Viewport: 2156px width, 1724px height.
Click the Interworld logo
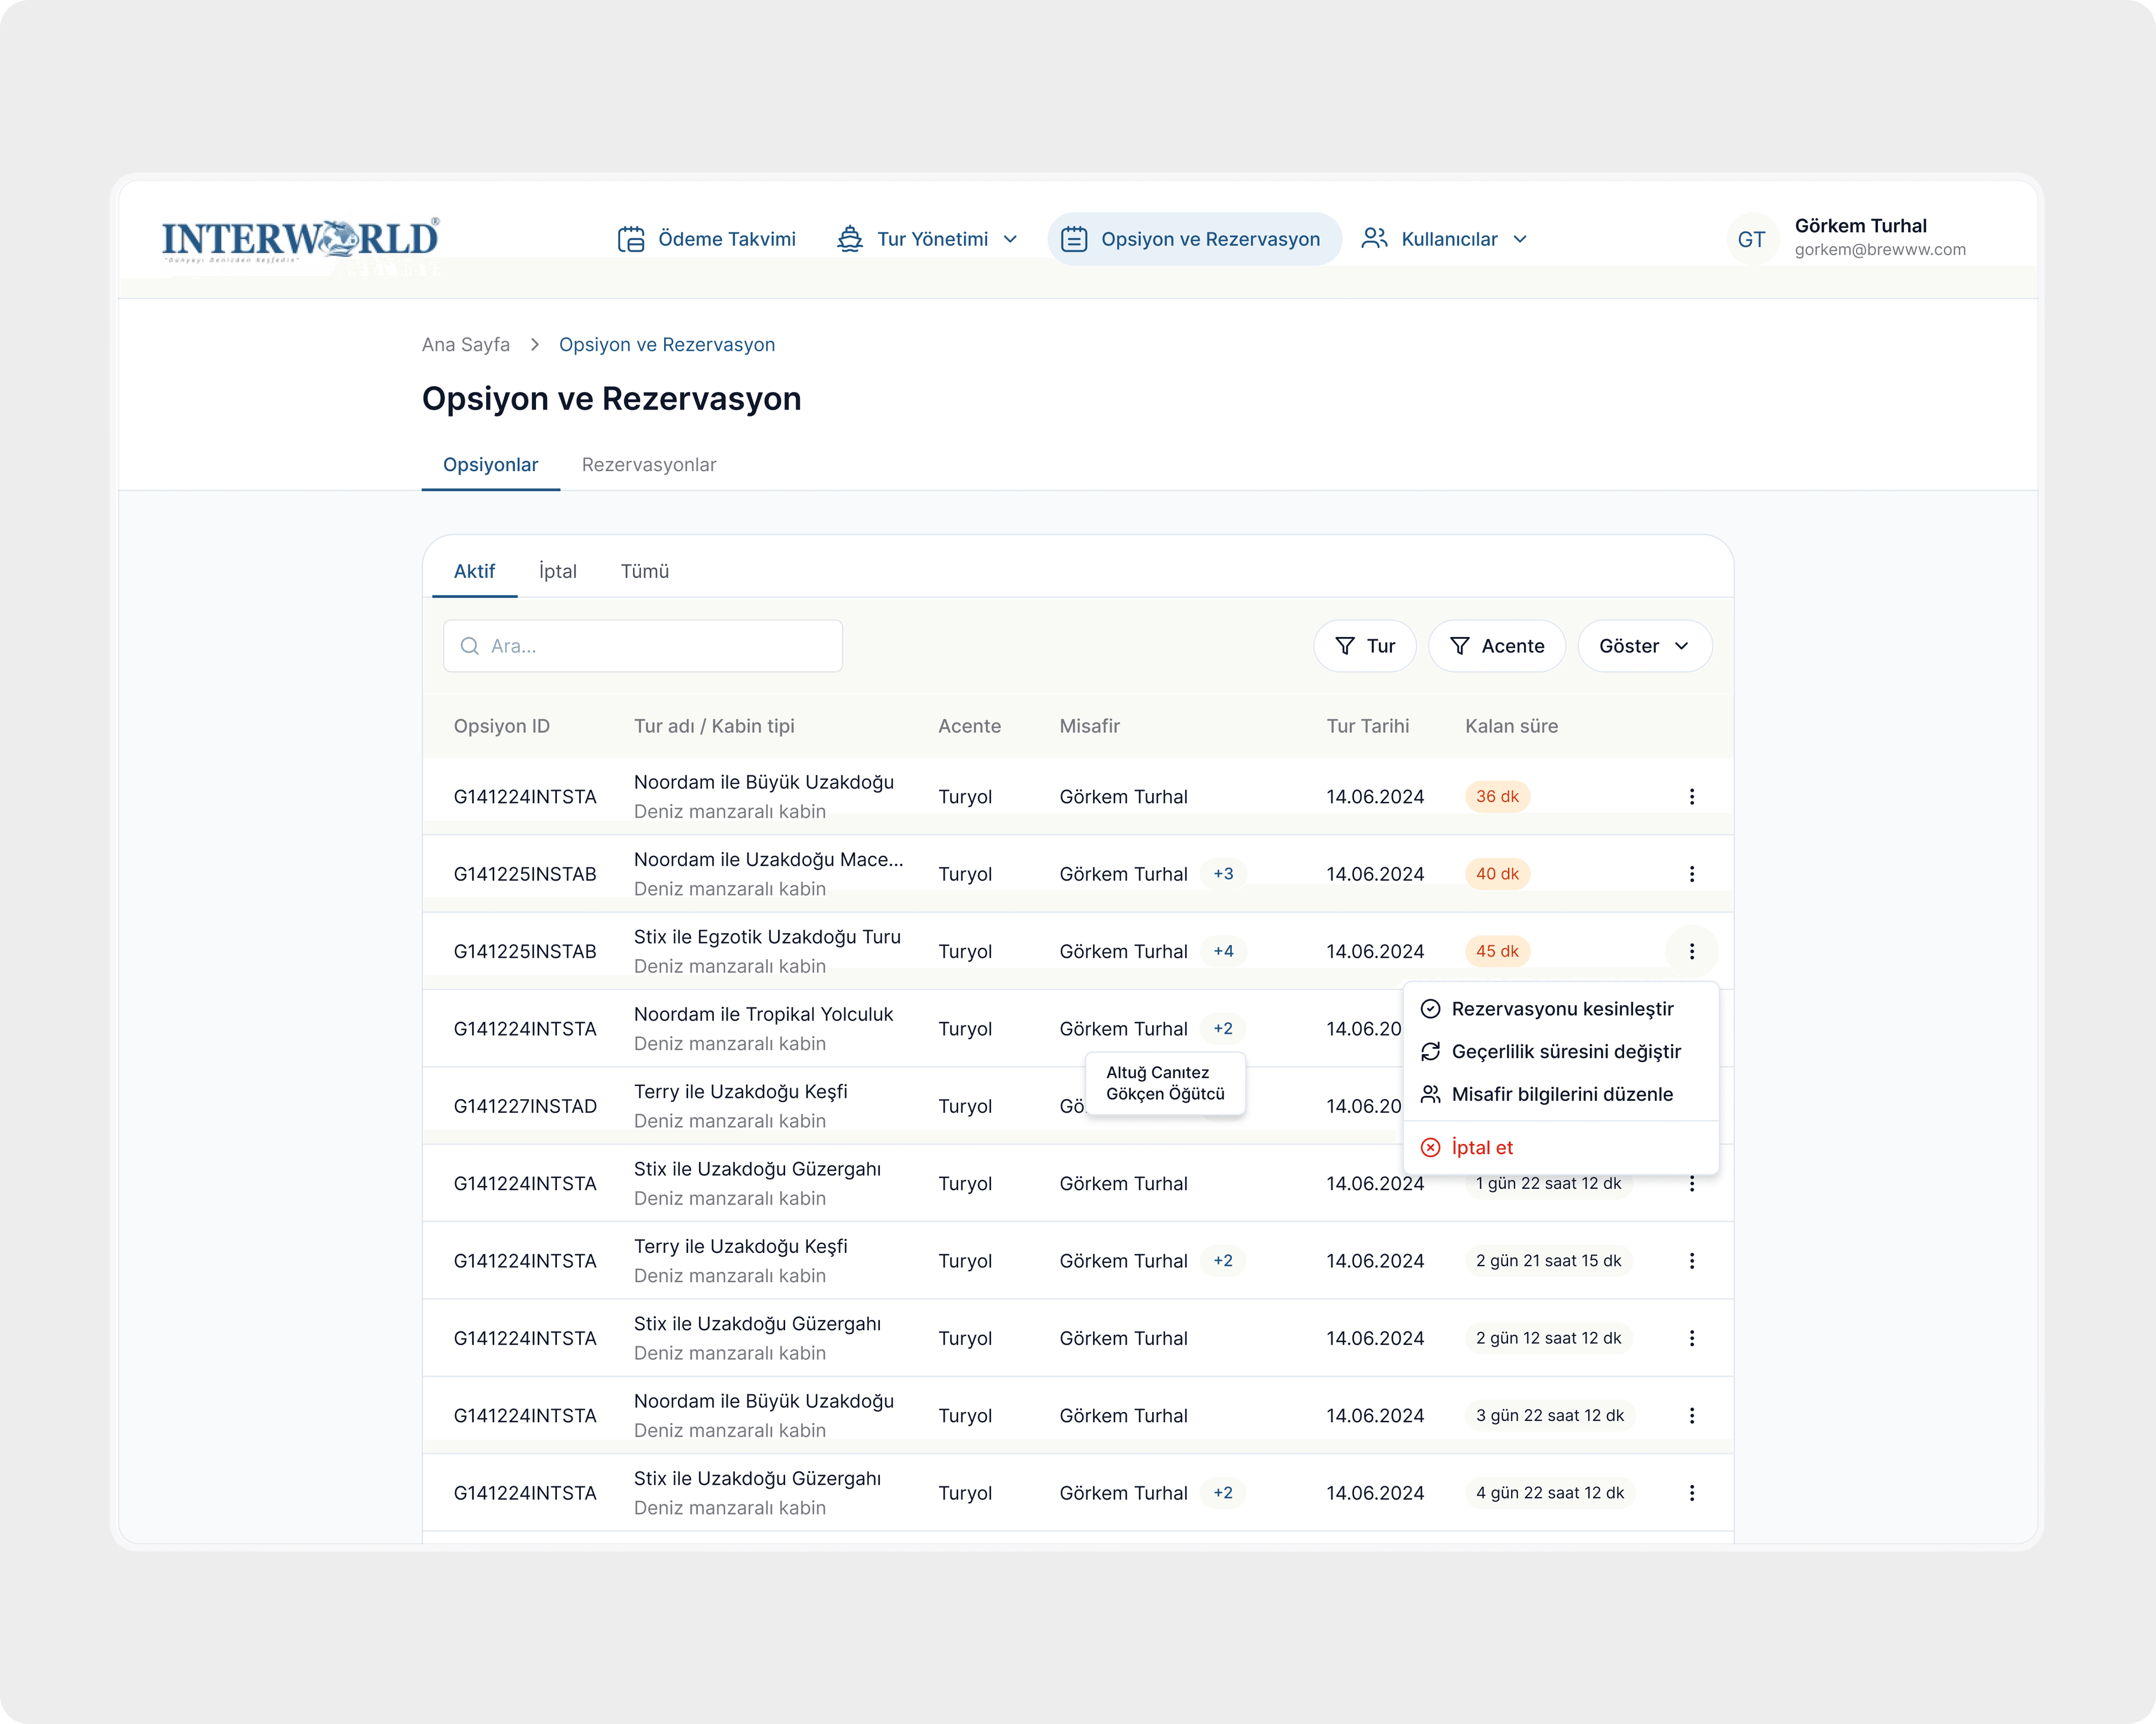click(x=300, y=240)
